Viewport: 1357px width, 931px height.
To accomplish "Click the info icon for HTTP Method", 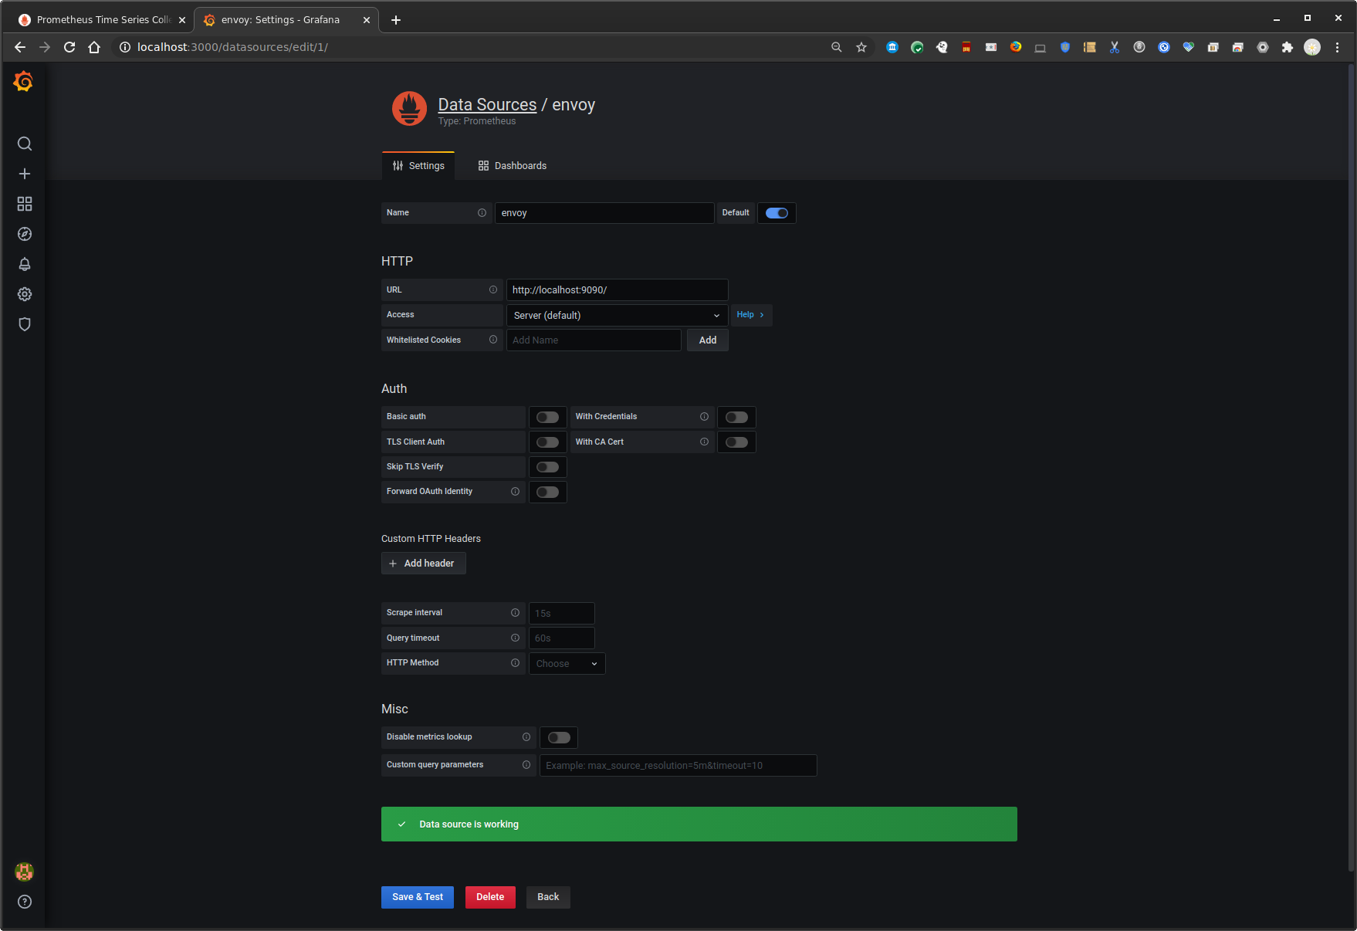I will [x=515, y=663].
